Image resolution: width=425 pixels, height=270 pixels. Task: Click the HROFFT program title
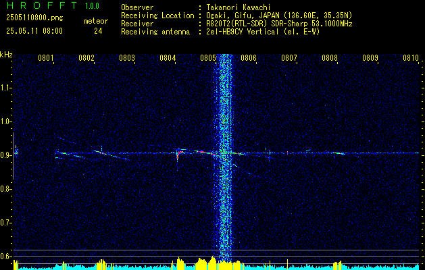pos(42,5)
